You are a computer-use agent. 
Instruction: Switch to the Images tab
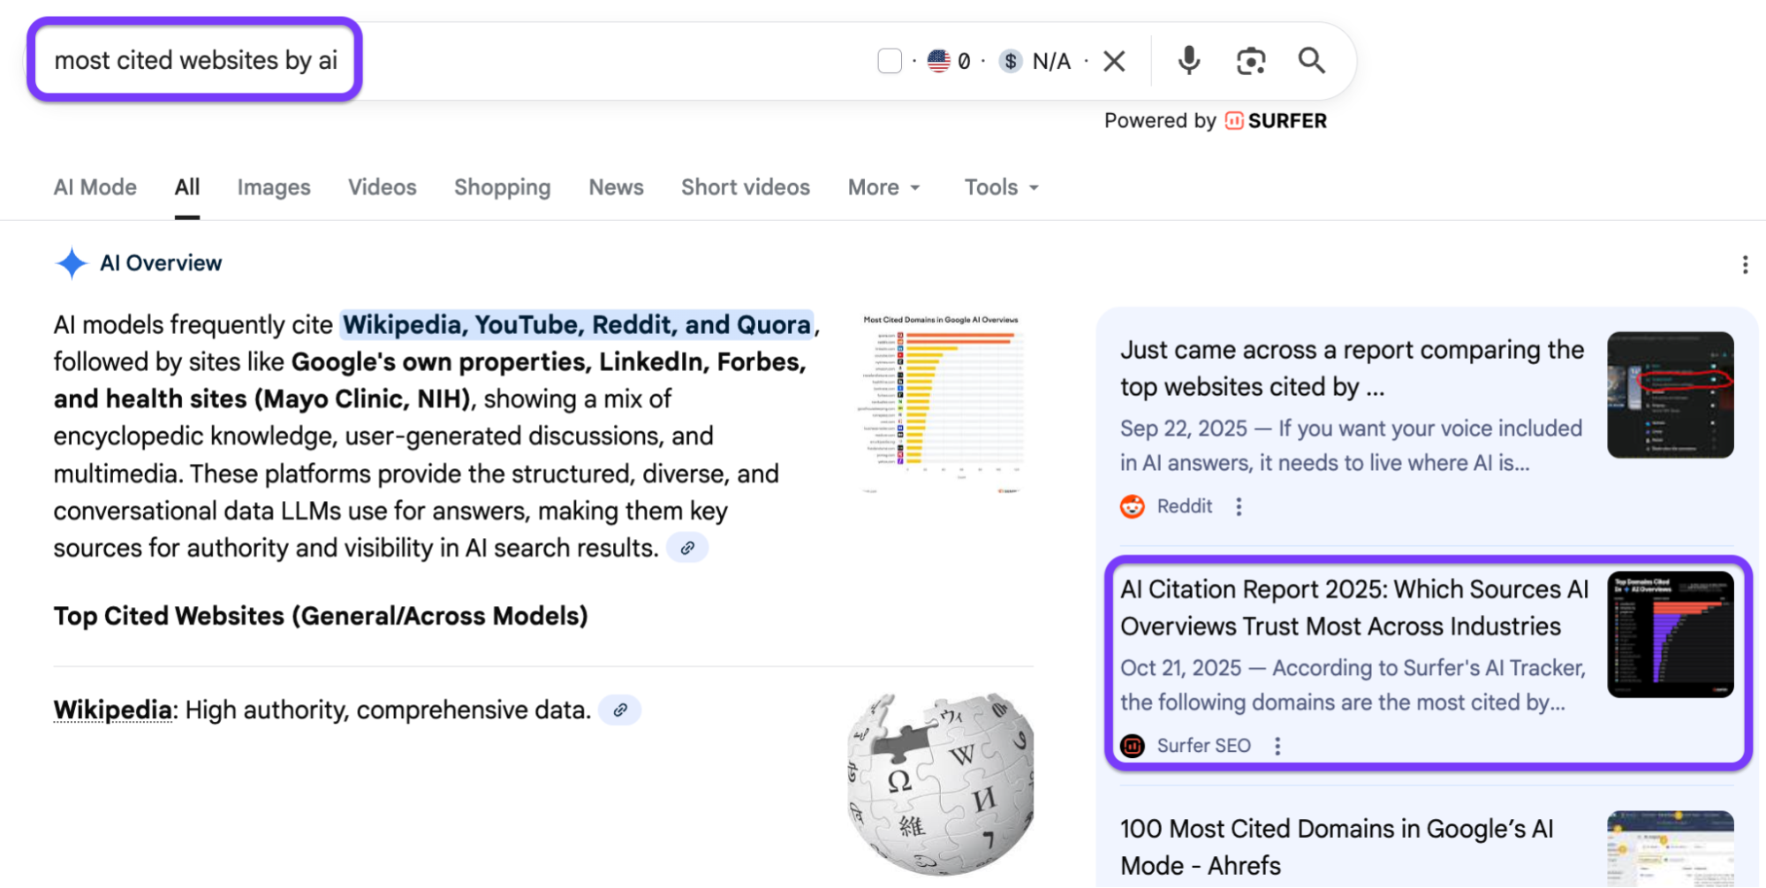click(x=274, y=187)
